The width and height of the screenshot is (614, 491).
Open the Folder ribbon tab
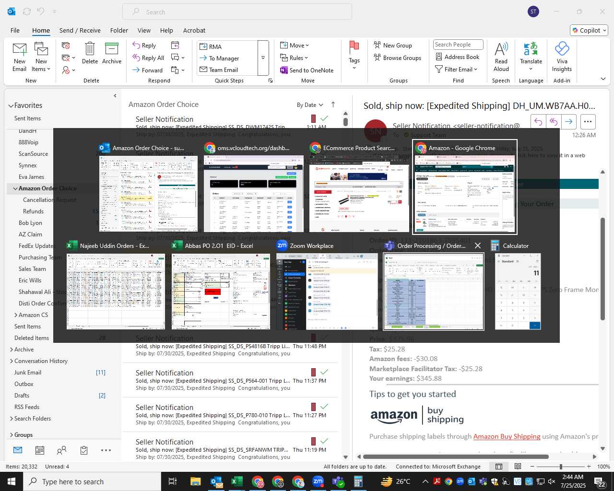[119, 30]
